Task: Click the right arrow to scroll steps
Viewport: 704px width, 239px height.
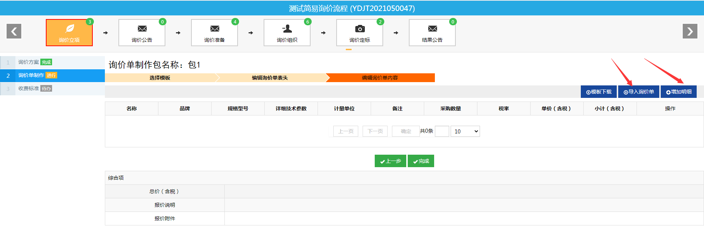Action: click(690, 32)
